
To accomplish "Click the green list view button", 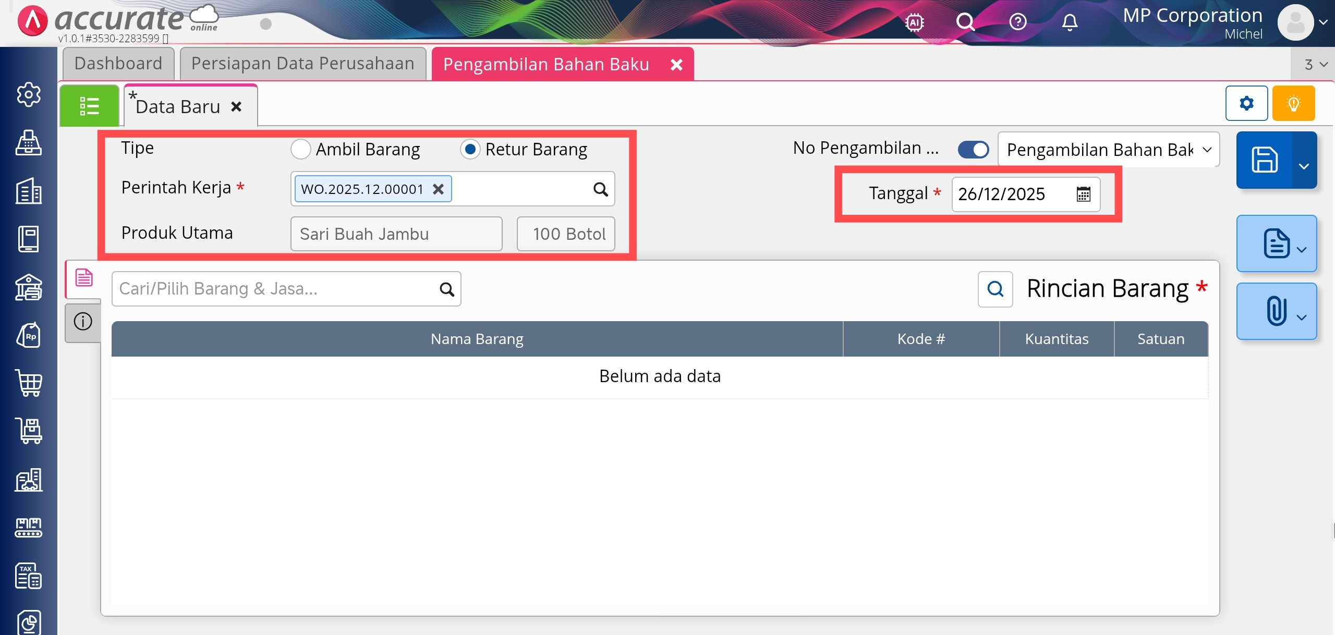I will coord(89,106).
